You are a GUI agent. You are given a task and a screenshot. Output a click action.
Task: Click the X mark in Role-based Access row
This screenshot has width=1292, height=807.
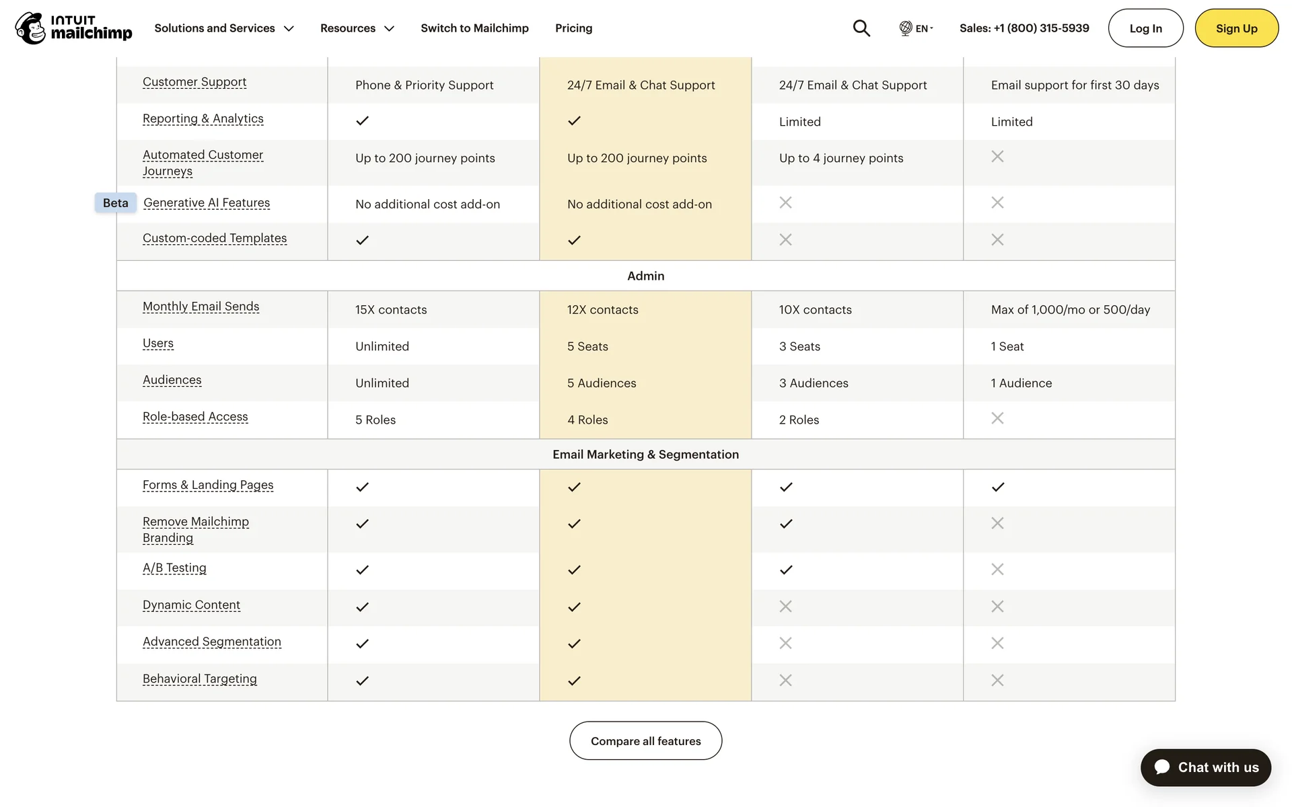[997, 418]
